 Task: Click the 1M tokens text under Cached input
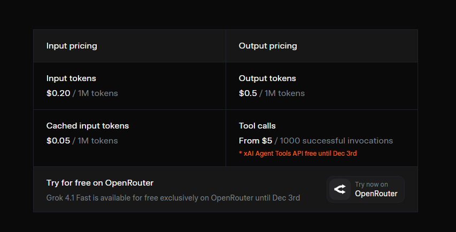[x=98, y=141]
